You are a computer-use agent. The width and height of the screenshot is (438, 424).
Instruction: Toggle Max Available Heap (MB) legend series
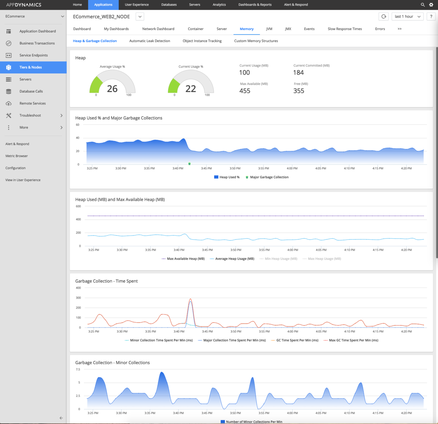(x=183, y=259)
